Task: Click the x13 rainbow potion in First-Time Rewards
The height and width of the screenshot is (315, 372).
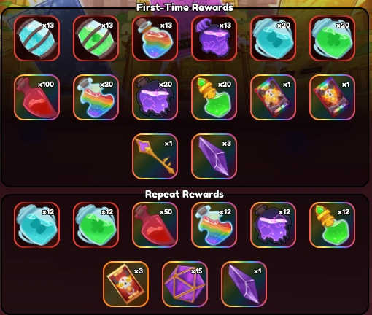Action: (x=155, y=39)
